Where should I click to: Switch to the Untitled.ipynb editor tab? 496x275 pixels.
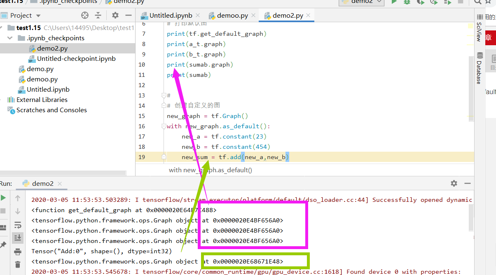[167, 16]
